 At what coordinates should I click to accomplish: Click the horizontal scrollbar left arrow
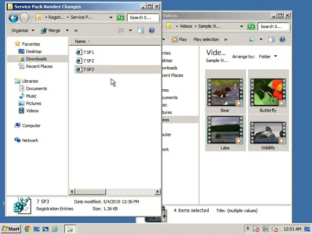72,192
